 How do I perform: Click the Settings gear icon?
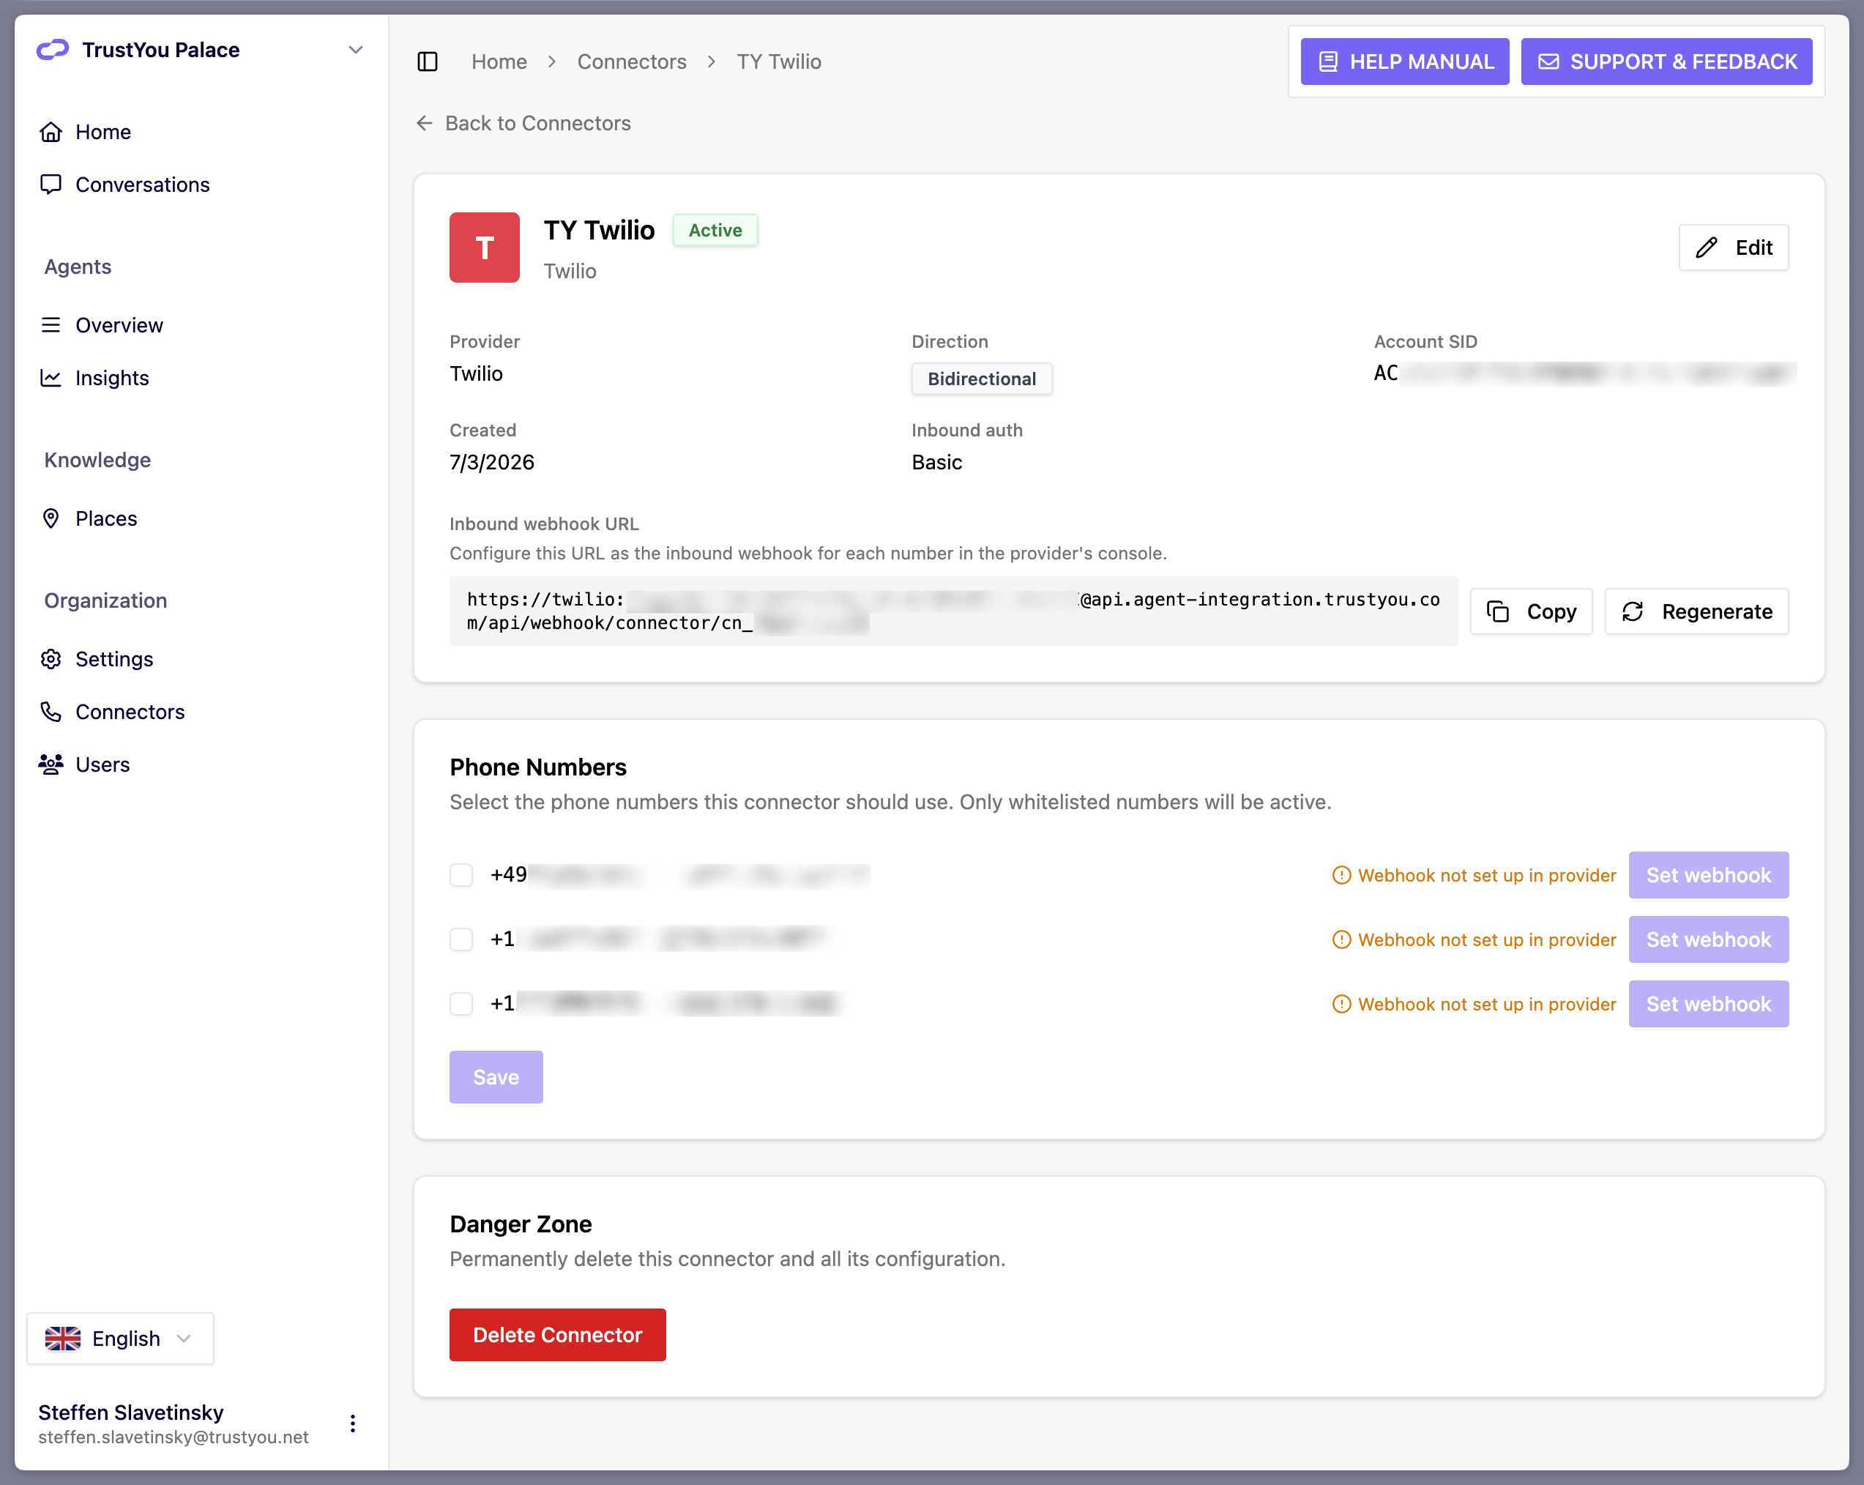pos(51,658)
